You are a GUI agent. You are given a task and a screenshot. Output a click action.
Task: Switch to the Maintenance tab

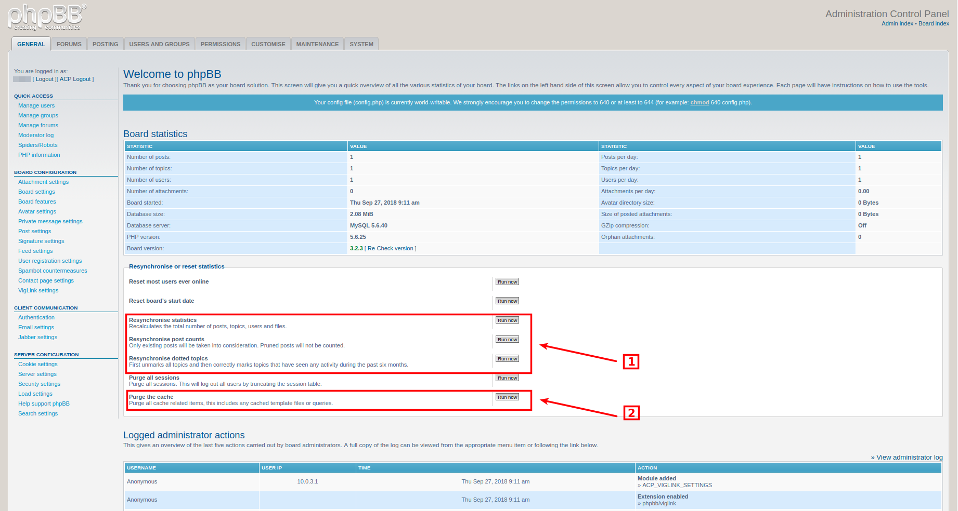[x=317, y=44]
